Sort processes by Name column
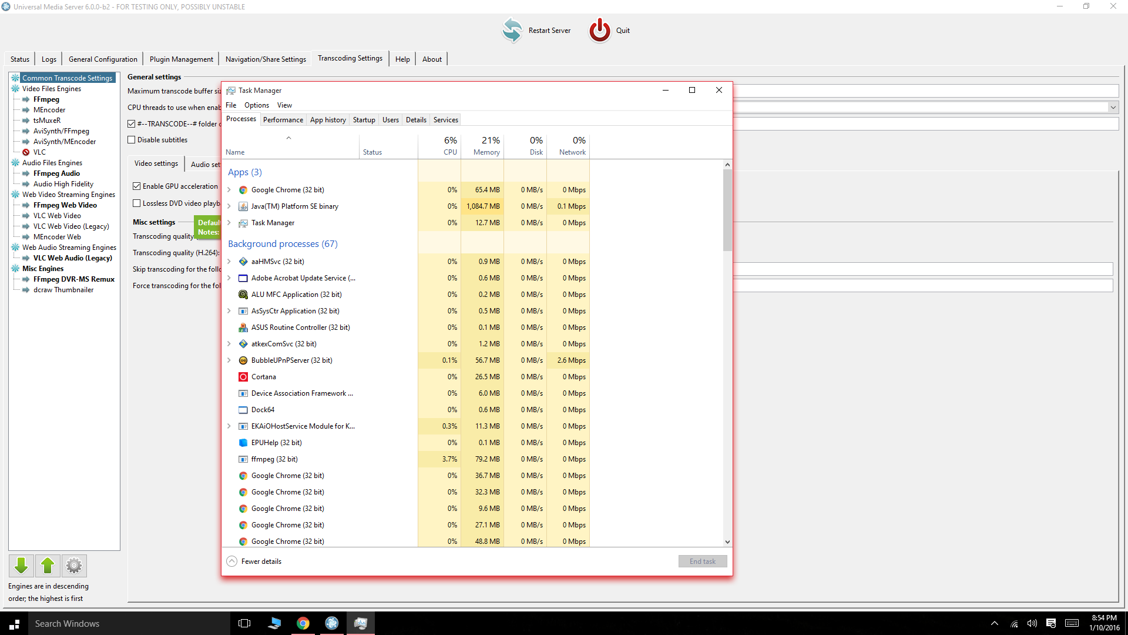The image size is (1128, 635). click(x=290, y=146)
